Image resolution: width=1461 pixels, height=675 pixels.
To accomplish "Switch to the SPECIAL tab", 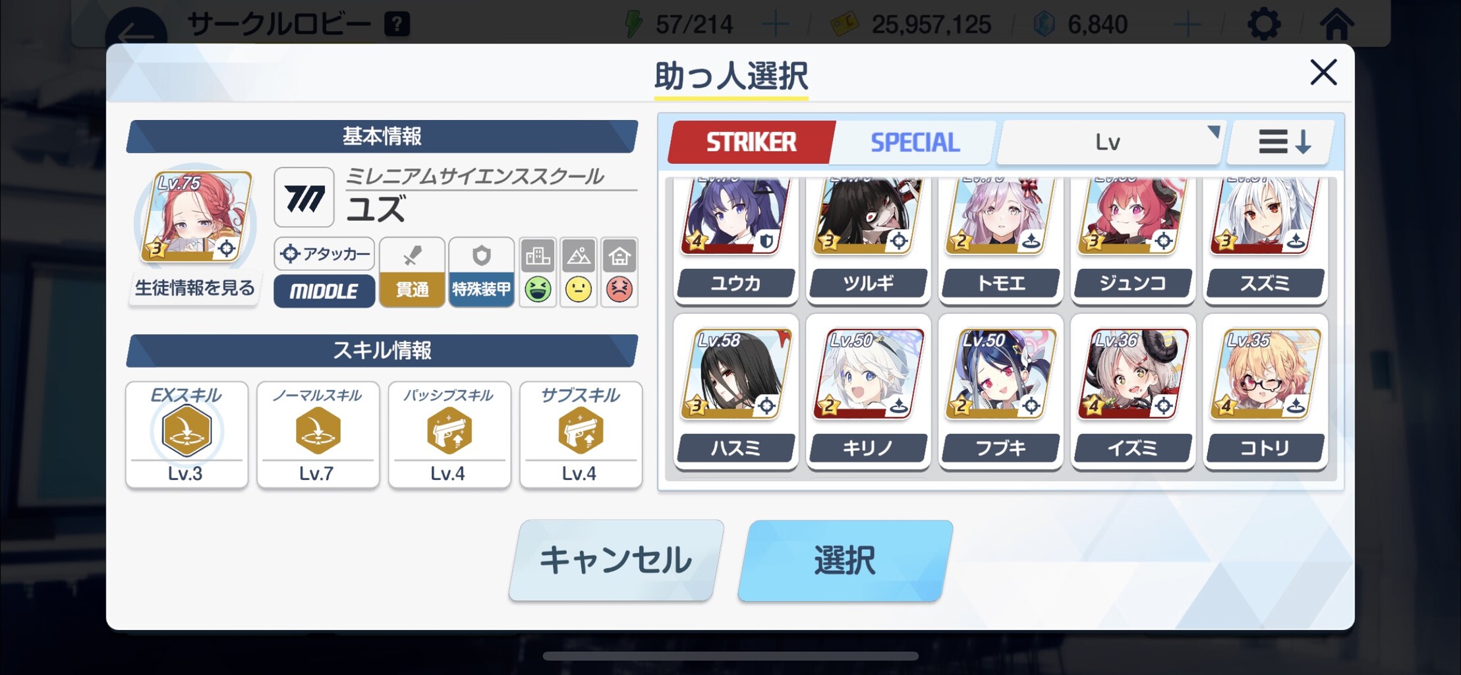I will pos(915,142).
